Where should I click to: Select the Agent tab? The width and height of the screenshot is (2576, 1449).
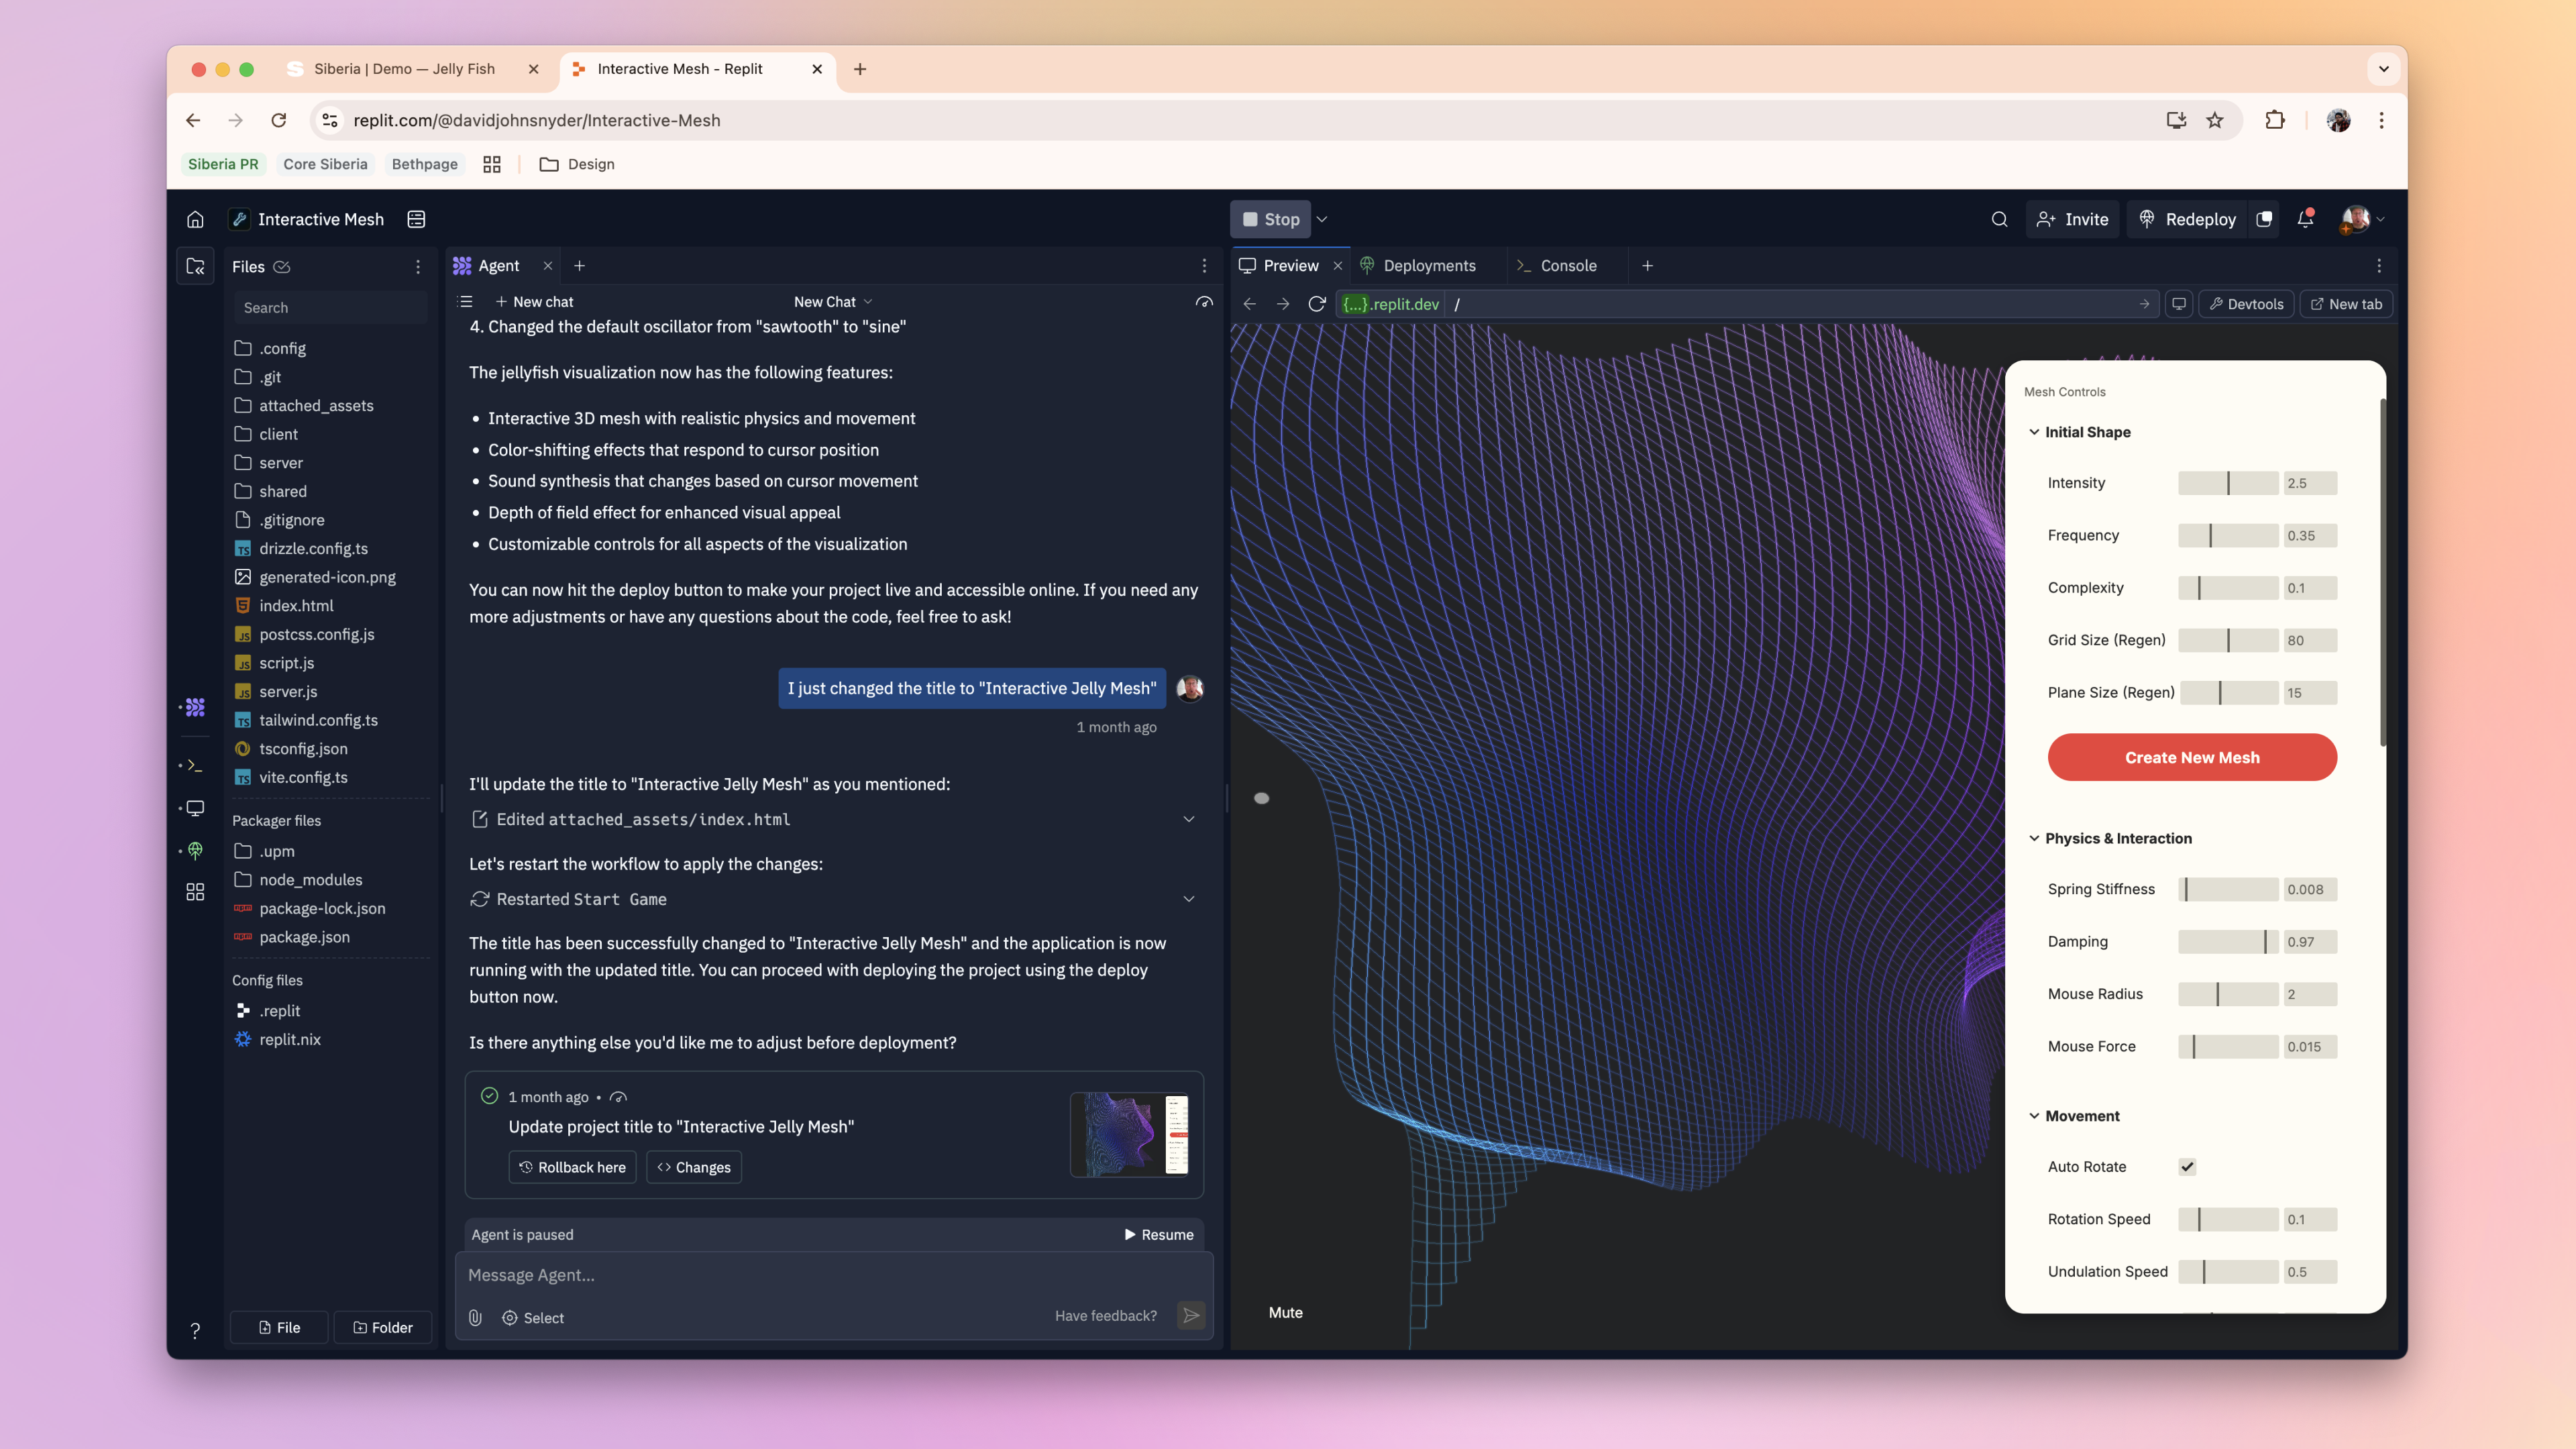498,266
